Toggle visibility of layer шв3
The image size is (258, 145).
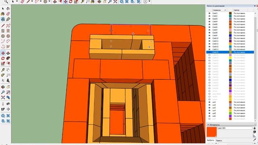click(x=209, y=108)
